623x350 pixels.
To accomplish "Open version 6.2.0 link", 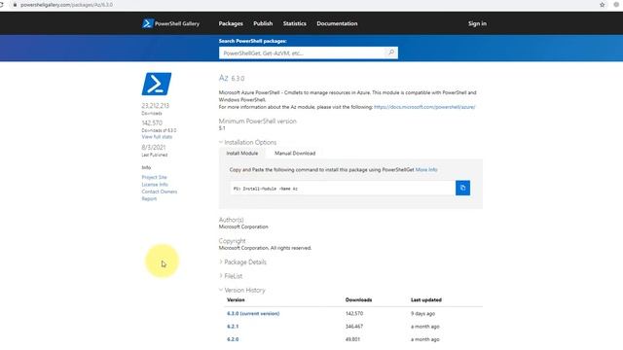I will coord(233,339).
